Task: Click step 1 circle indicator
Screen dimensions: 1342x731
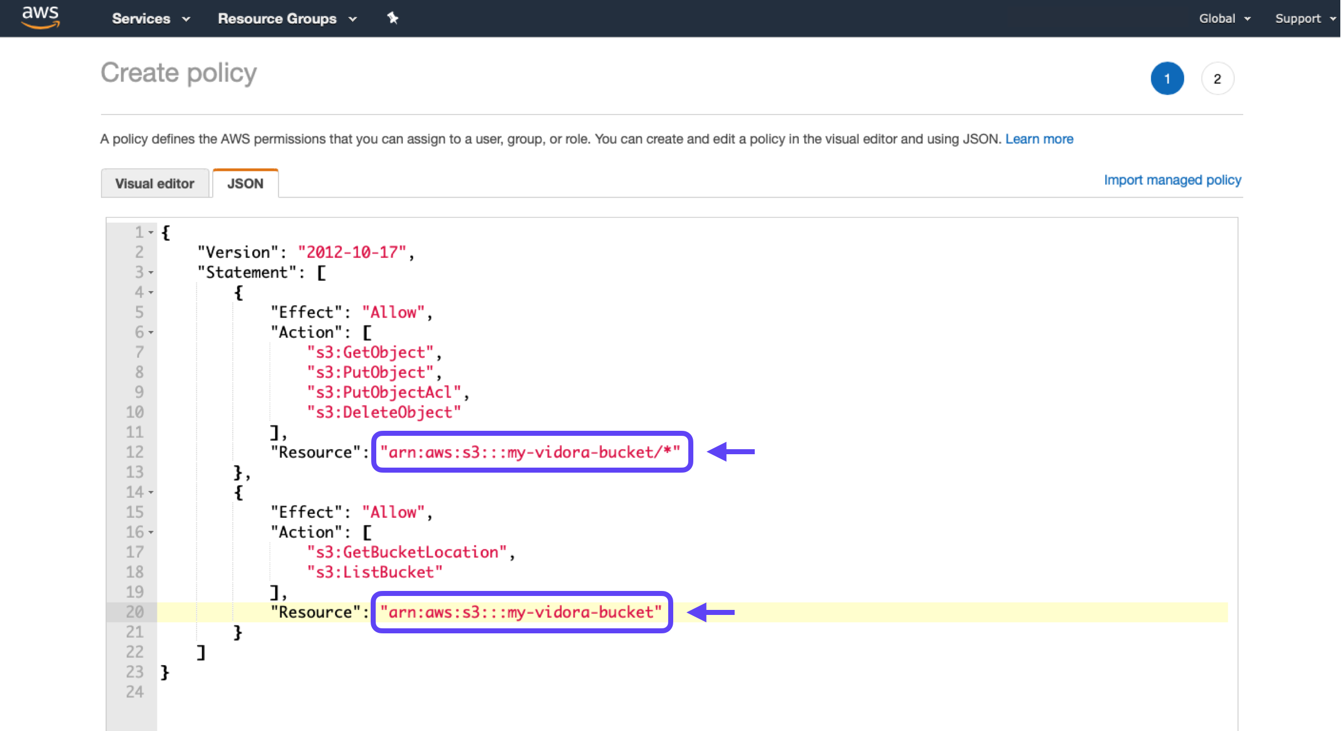Action: pos(1167,79)
